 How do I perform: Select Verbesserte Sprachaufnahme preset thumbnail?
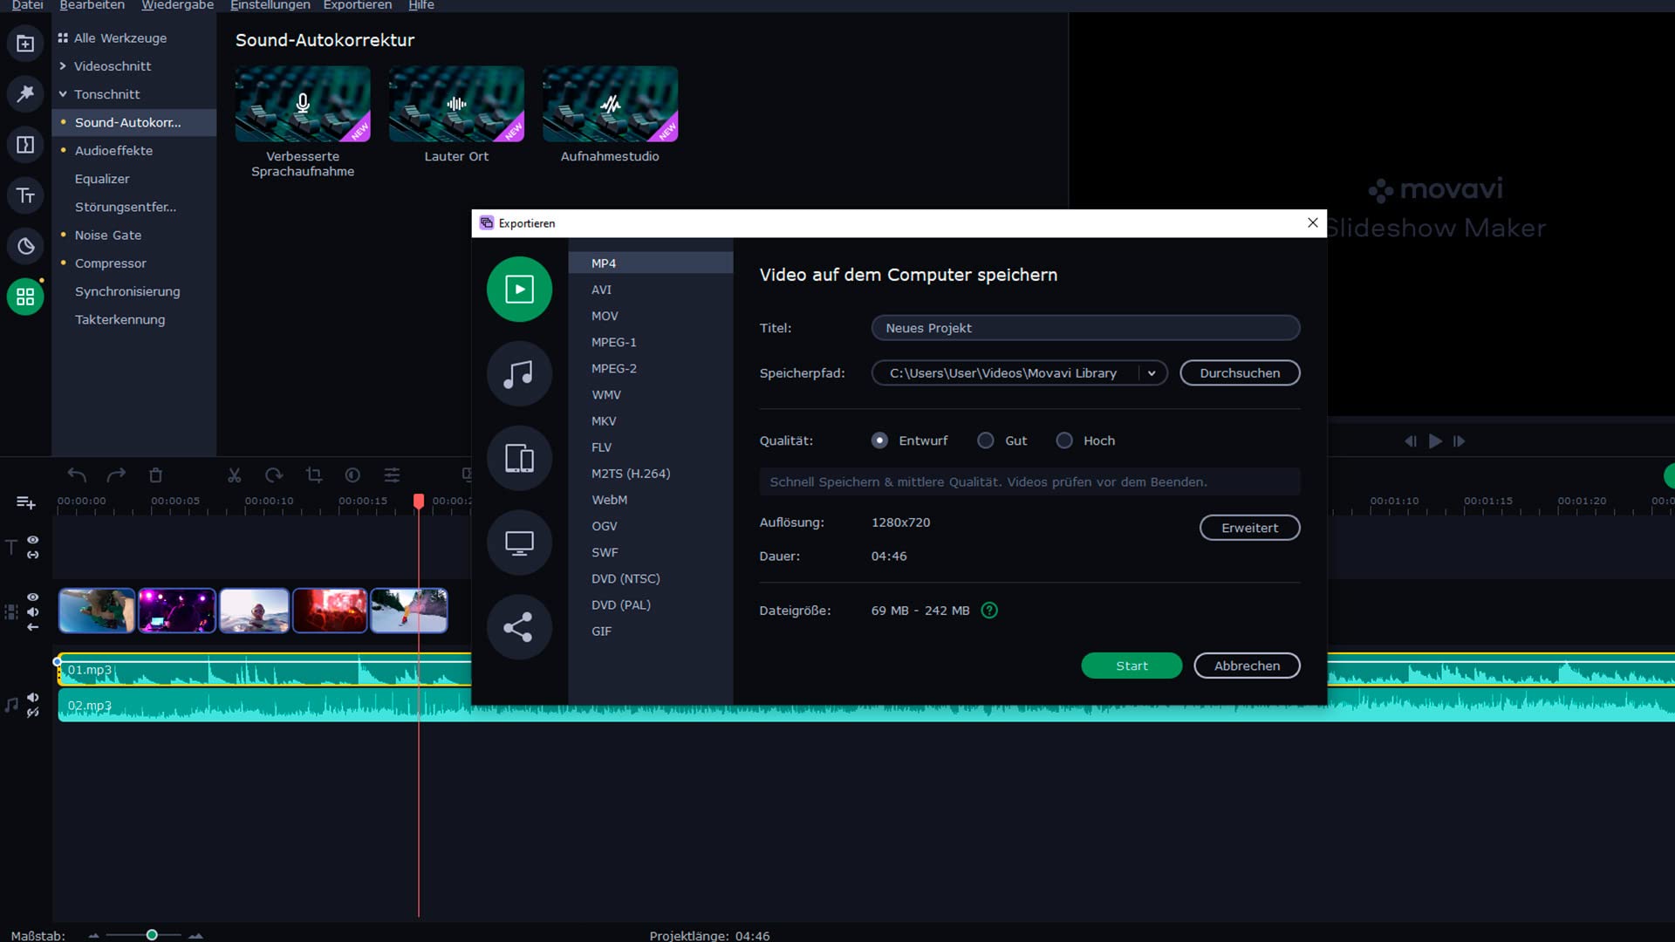click(303, 104)
